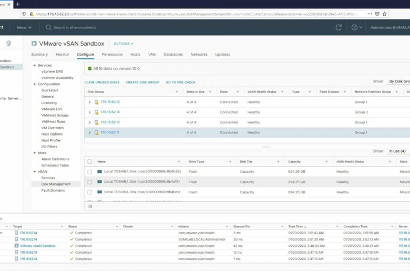
Task: Click the cluster icon beside VMware vSAN Sandbox title
Action: 34,44
